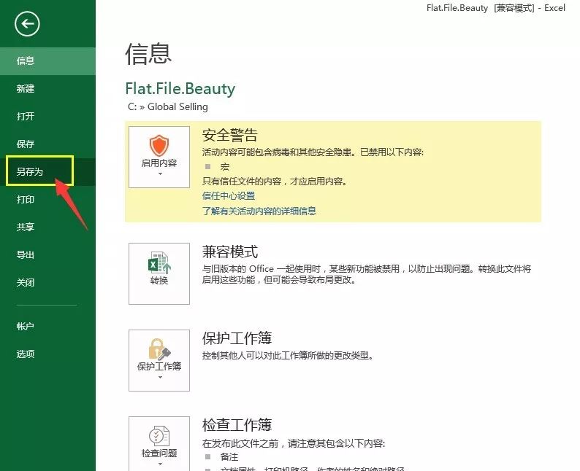
Task: Click the 保护工作簿 section heading
Action: click(237, 338)
